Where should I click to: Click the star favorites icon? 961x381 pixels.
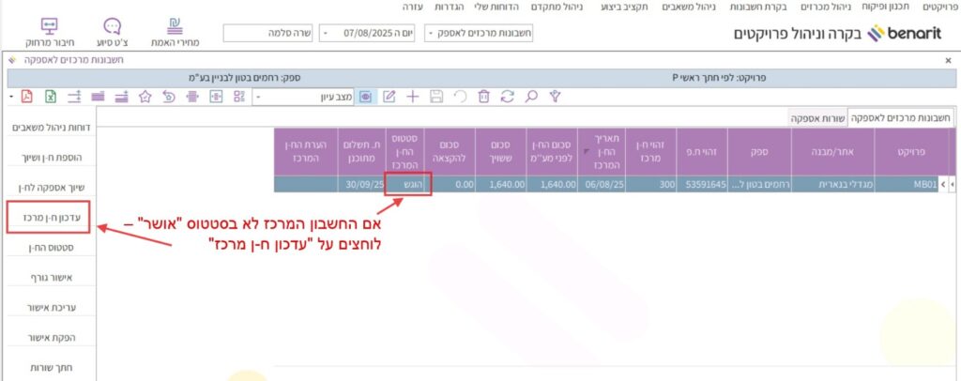[x=145, y=96]
